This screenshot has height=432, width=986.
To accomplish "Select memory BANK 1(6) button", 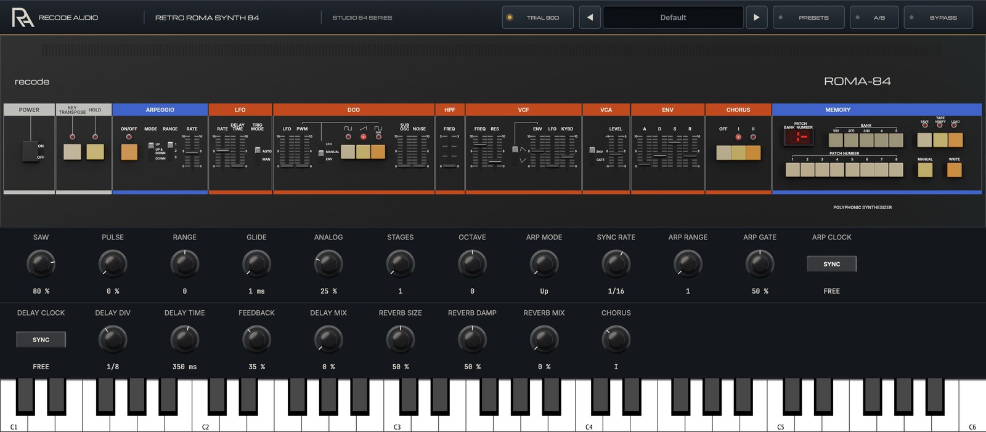I will pos(836,140).
